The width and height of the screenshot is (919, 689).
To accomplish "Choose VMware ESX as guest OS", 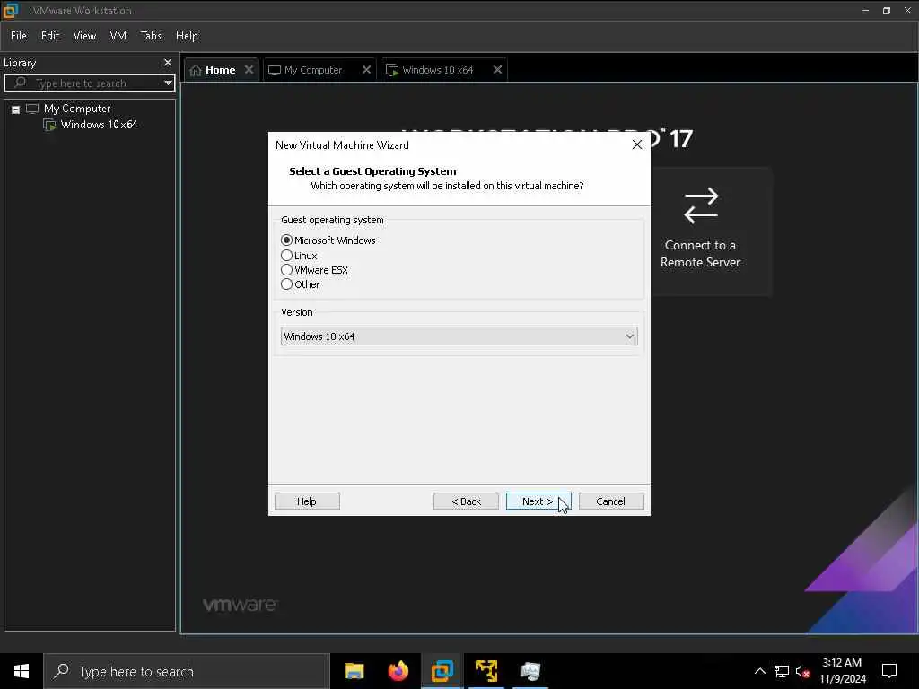I will pos(286,270).
